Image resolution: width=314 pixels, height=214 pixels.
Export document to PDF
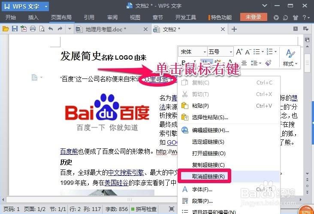(x=24, y=29)
